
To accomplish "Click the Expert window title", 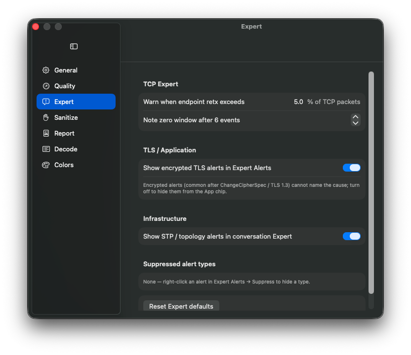I will pyautogui.click(x=251, y=27).
